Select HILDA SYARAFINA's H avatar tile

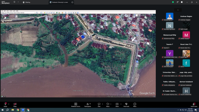pyautogui.click(x=186, y=91)
